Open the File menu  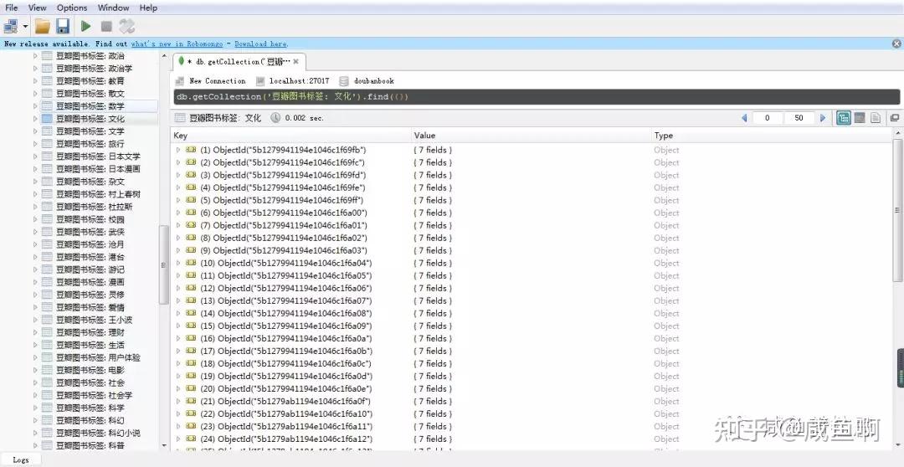tap(12, 8)
